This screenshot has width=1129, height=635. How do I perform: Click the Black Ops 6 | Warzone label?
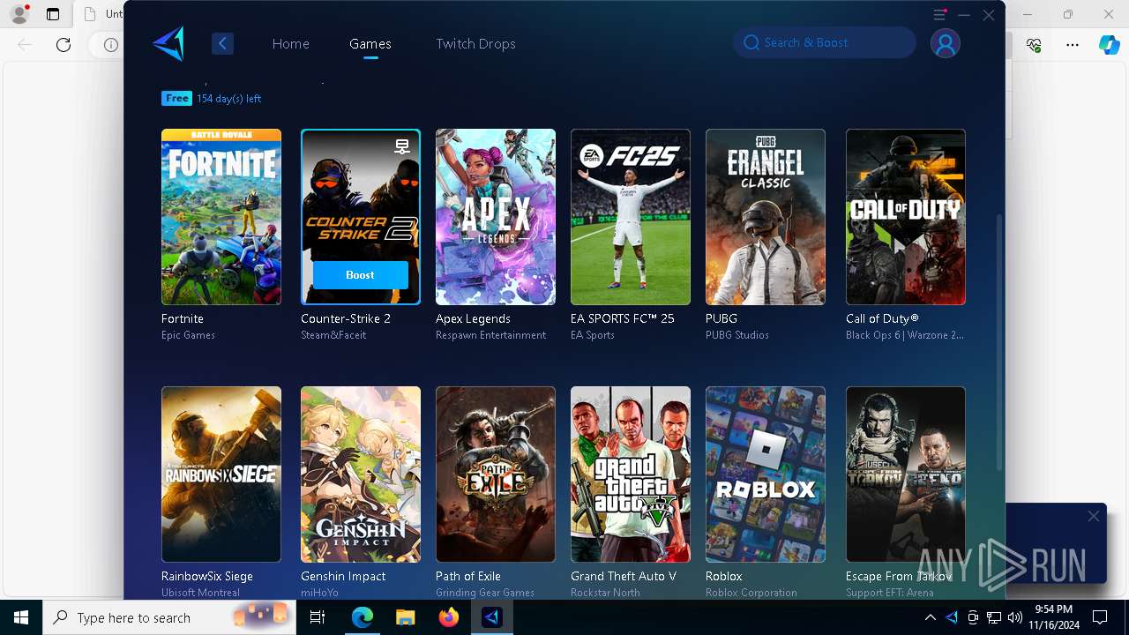coord(905,335)
